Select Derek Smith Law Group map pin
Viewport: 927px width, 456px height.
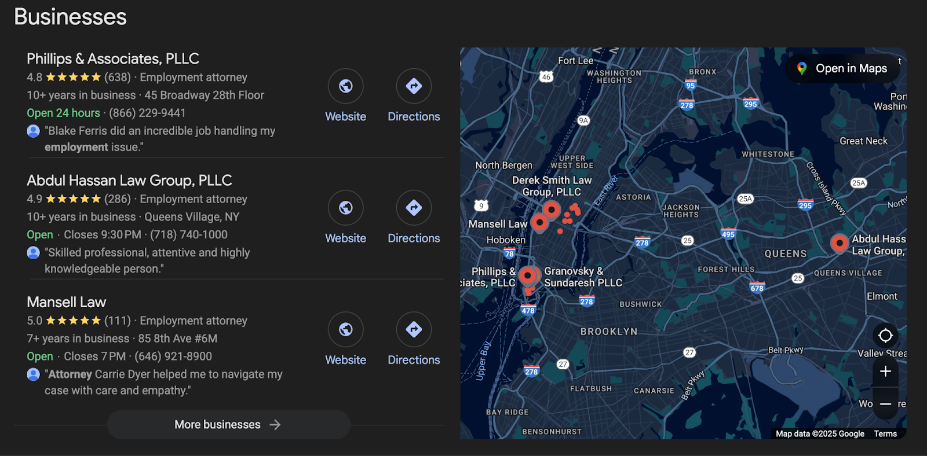click(x=551, y=209)
